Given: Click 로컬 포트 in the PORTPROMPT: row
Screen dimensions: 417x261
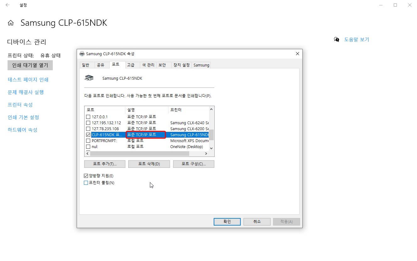Looking at the screenshot, I should click(x=135, y=141).
